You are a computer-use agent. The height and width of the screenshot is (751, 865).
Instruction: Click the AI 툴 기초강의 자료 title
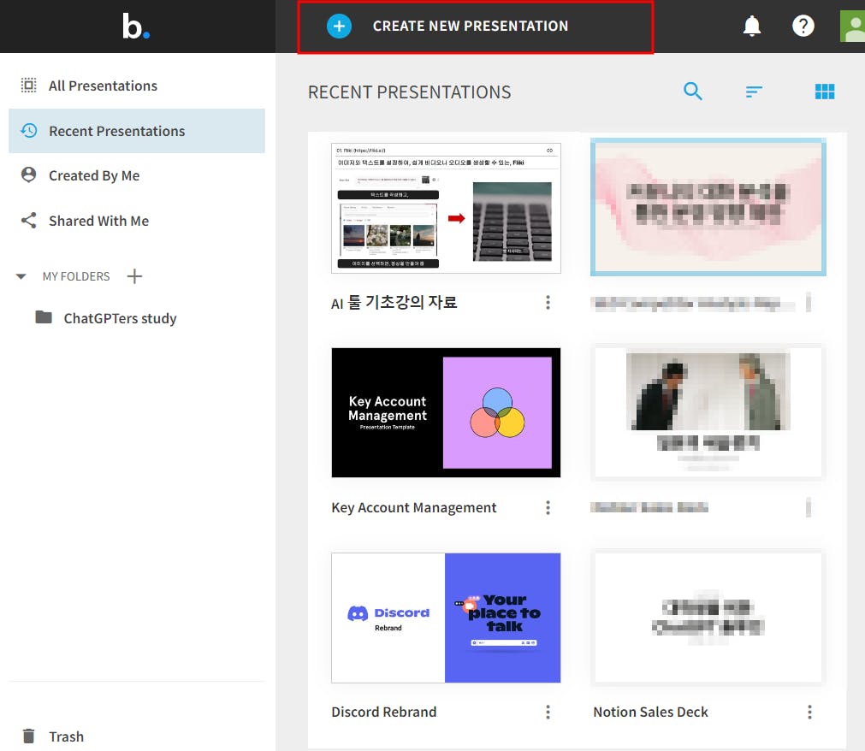point(394,302)
